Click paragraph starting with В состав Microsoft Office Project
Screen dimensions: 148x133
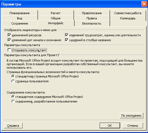[x=74, y=64]
